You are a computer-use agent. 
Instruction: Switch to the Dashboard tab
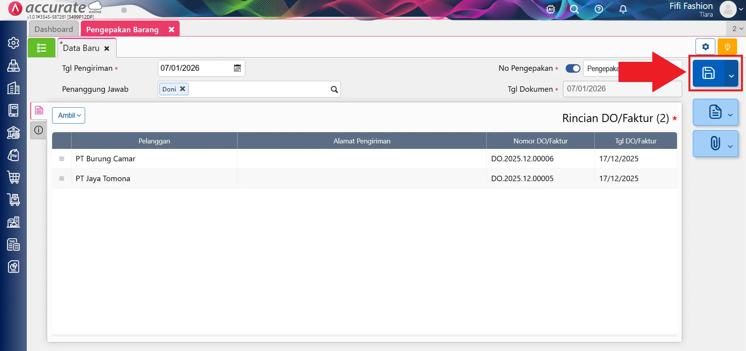point(54,29)
